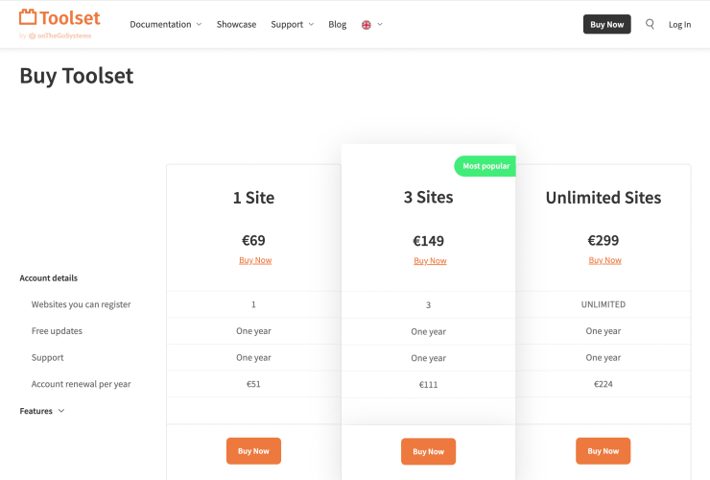The width and height of the screenshot is (710, 480).
Task: Click the UK flag language icon
Action: tap(367, 25)
